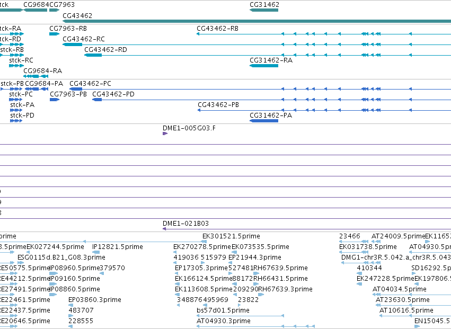Select the 23466 EST label
Screen dimensions: 451x329
(x=350, y=236)
